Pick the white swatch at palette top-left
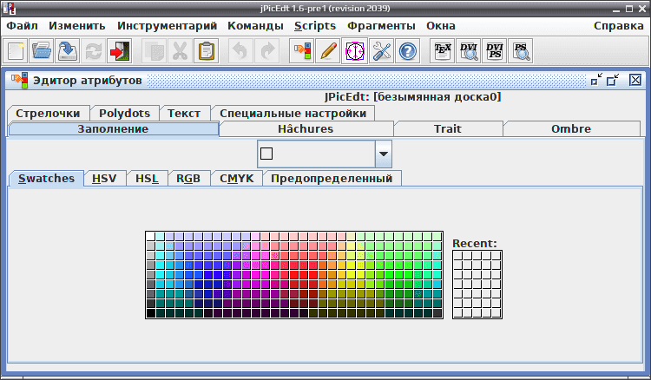This screenshot has height=380, width=651. click(x=151, y=237)
